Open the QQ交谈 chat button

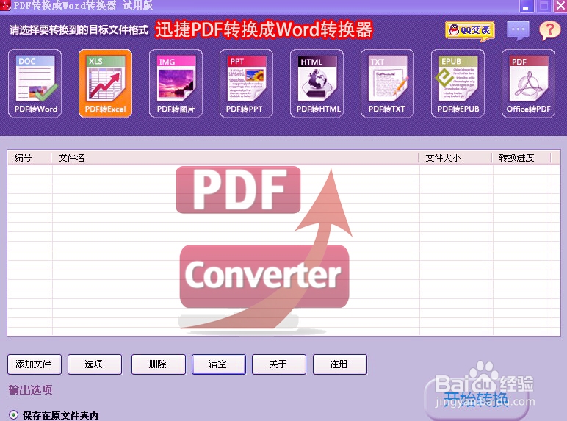pos(470,30)
